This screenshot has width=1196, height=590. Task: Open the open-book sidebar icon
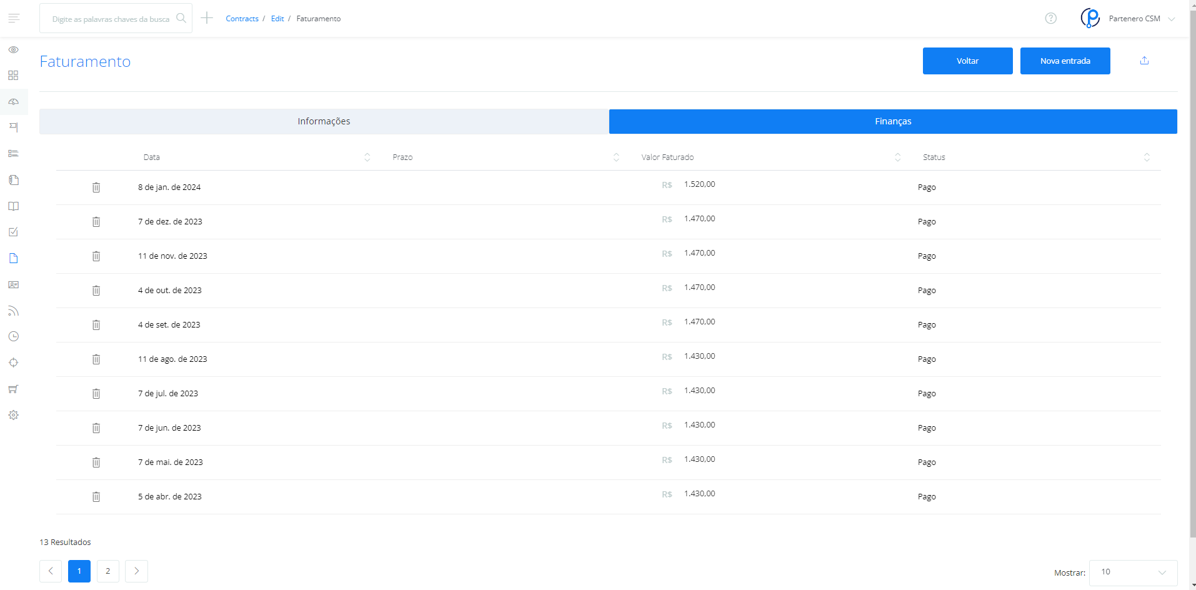pyautogui.click(x=13, y=206)
